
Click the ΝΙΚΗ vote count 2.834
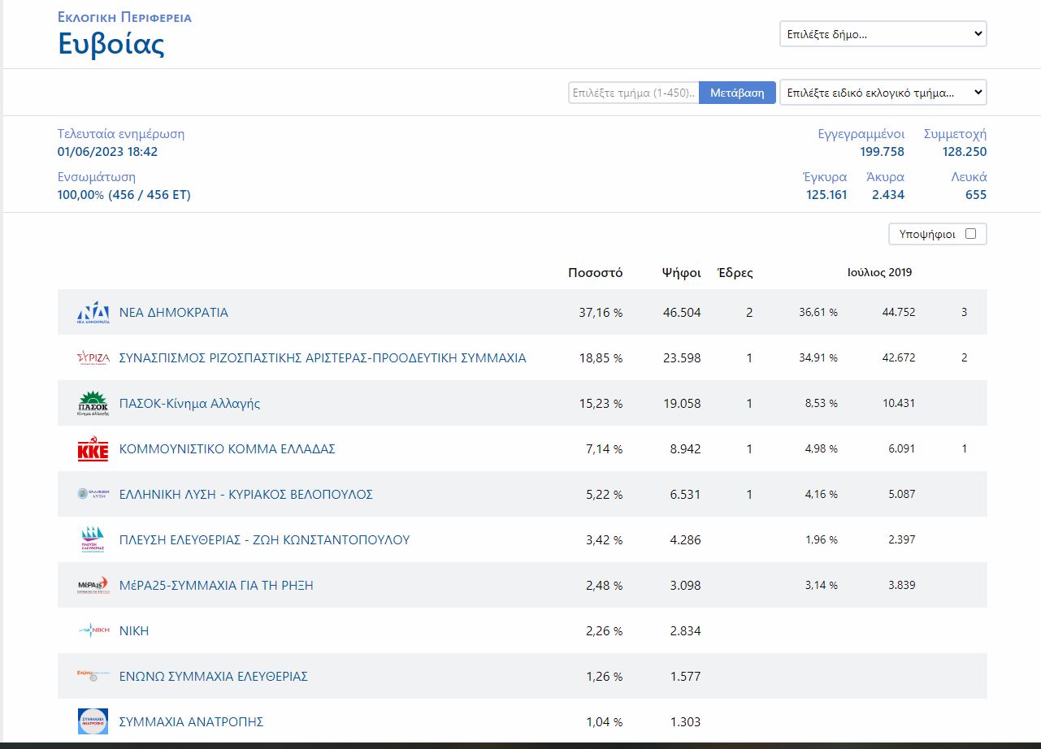point(685,631)
